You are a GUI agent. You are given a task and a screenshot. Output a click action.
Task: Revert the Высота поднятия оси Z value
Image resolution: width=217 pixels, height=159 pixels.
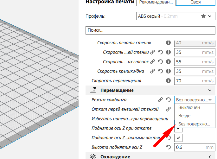pyautogui.click(x=168, y=147)
